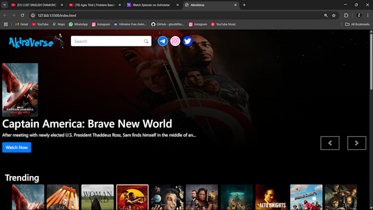Screen dimensions: 373x210
Task: Open the Instagram social icon
Action: click(175, 41)
